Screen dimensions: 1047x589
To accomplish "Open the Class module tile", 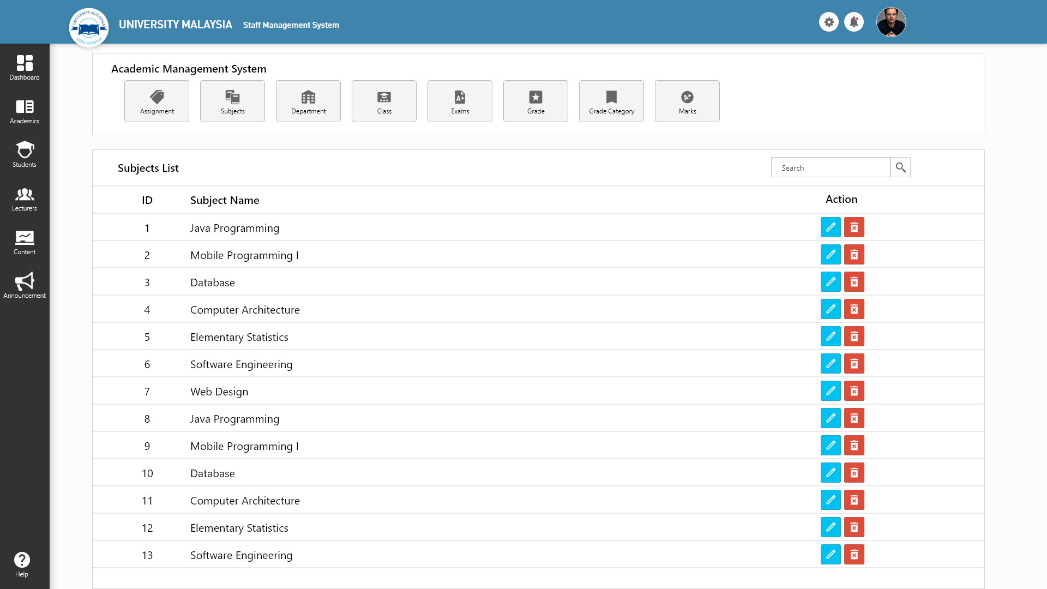I will (x=384, y=101).
